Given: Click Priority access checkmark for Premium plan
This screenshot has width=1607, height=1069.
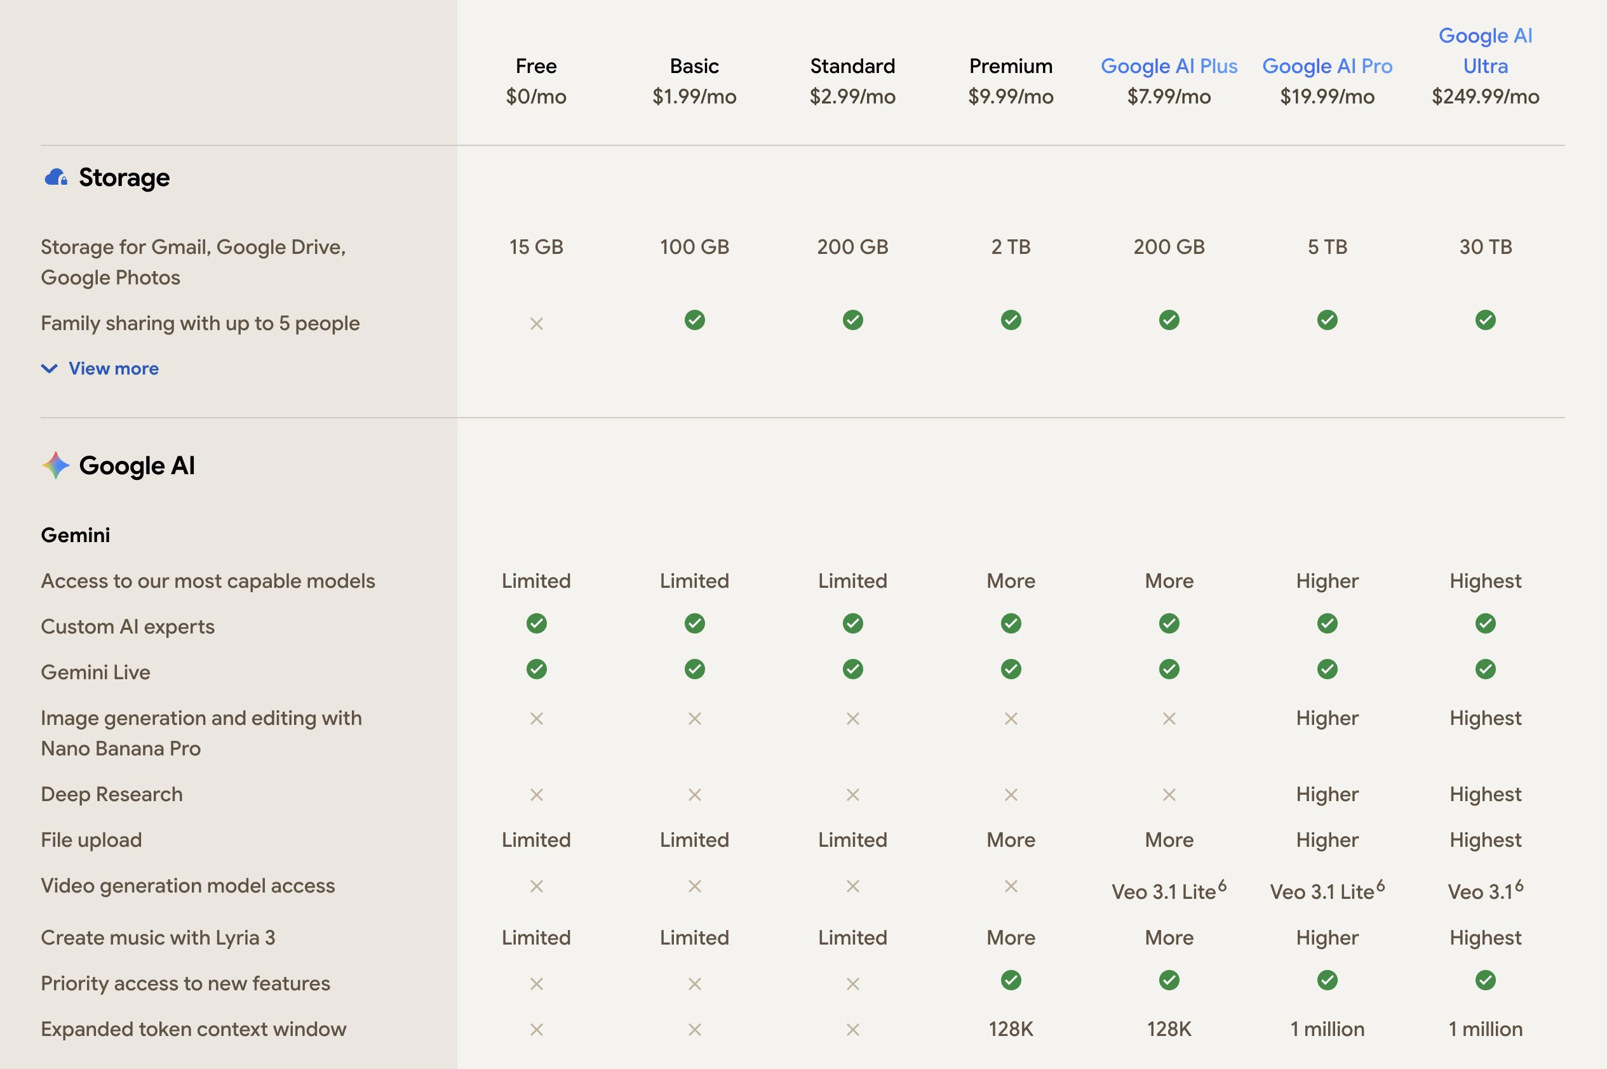Looking at the screenshot, I should [x=1011, y=980].
